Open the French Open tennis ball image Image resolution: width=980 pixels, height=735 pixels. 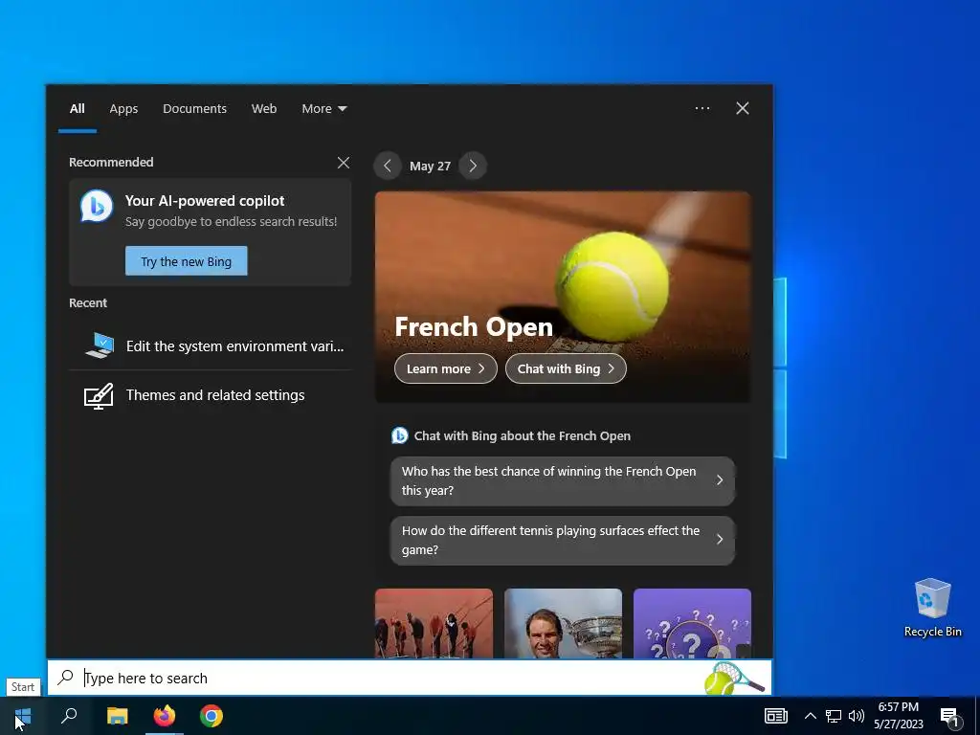563,297
